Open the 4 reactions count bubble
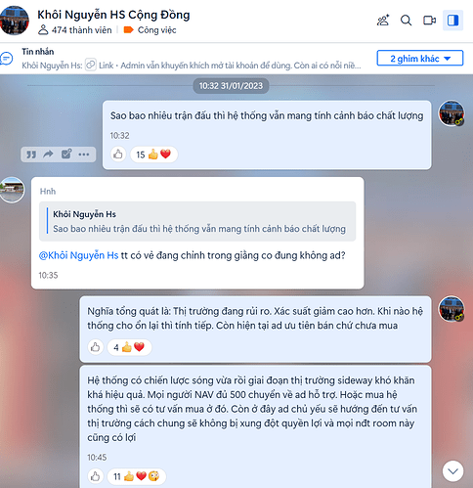 pos(129,347)
